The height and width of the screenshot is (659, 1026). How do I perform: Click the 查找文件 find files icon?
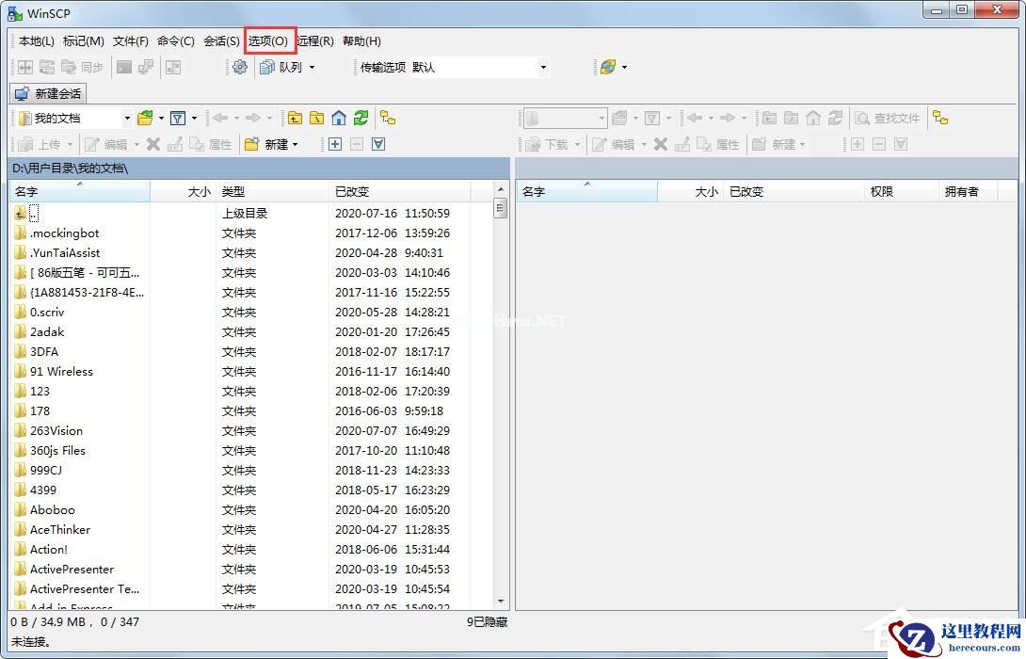click(889, 119)
